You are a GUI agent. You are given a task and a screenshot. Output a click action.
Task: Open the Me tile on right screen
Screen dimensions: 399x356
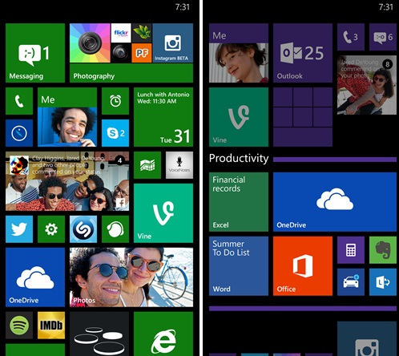239,53
